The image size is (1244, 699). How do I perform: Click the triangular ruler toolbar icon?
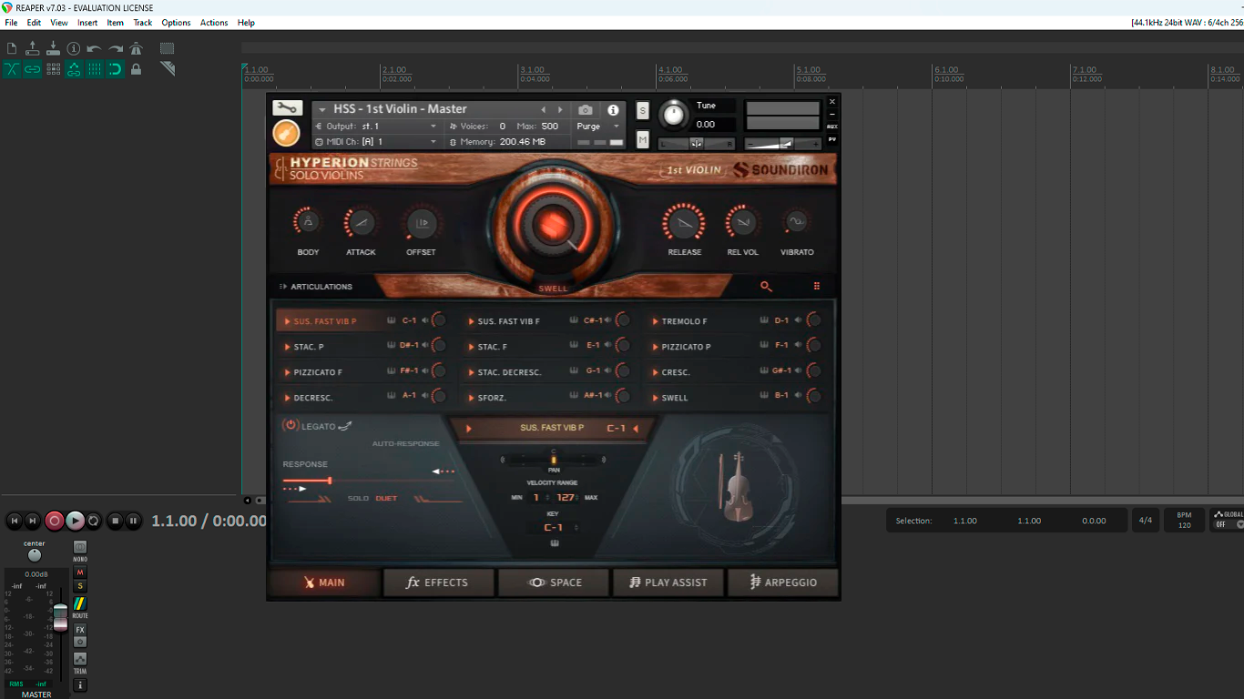point(167,69)
